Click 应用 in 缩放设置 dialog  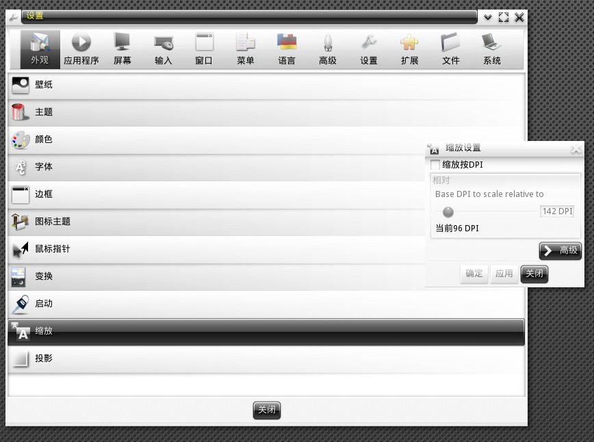pos(504,274)
